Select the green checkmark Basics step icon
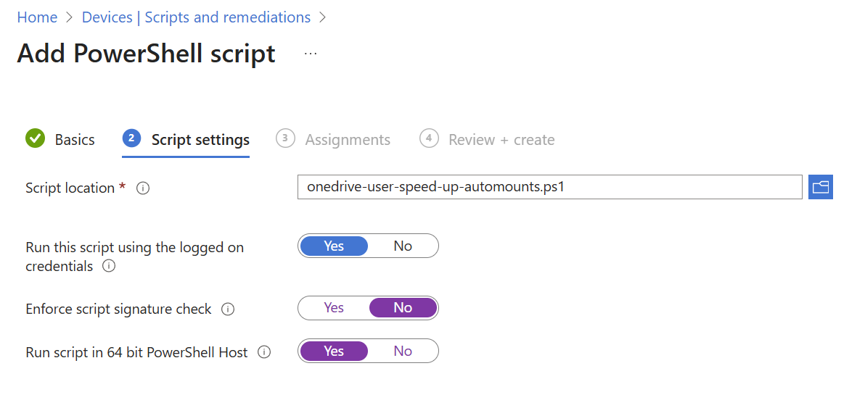 point(35,138)
